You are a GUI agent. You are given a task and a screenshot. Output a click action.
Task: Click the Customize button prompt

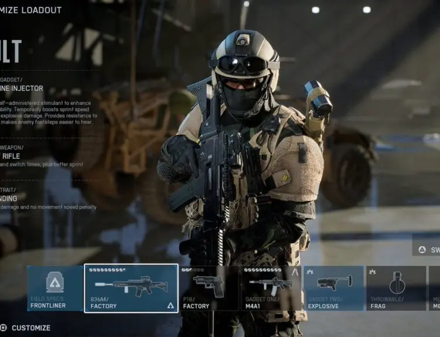pyautogui.click(x=26, y=328)
